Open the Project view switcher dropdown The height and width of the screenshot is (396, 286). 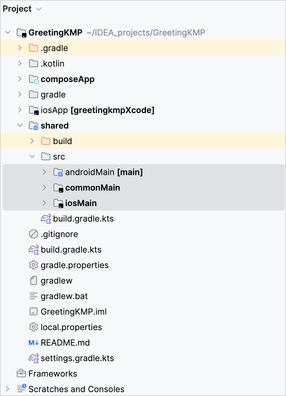point(38,9)
